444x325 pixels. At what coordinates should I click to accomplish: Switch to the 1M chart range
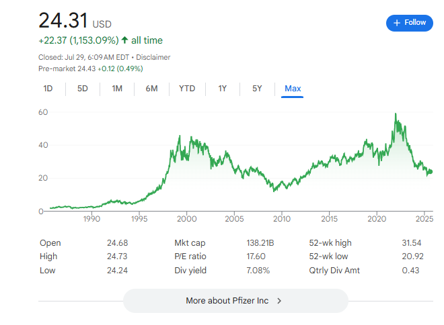pyautogui.click(x=117, y=89)
